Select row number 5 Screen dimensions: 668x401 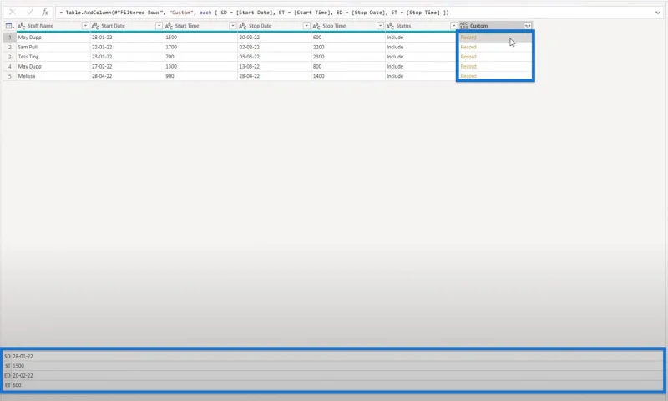(10, 76)
